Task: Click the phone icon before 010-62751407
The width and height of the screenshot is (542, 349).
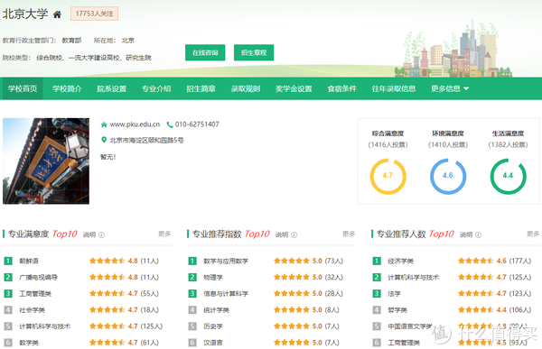Action: tap(170, 124)
